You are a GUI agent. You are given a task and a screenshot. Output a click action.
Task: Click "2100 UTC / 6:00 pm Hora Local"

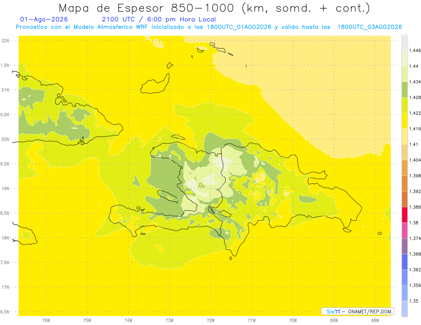pos(159,20)
